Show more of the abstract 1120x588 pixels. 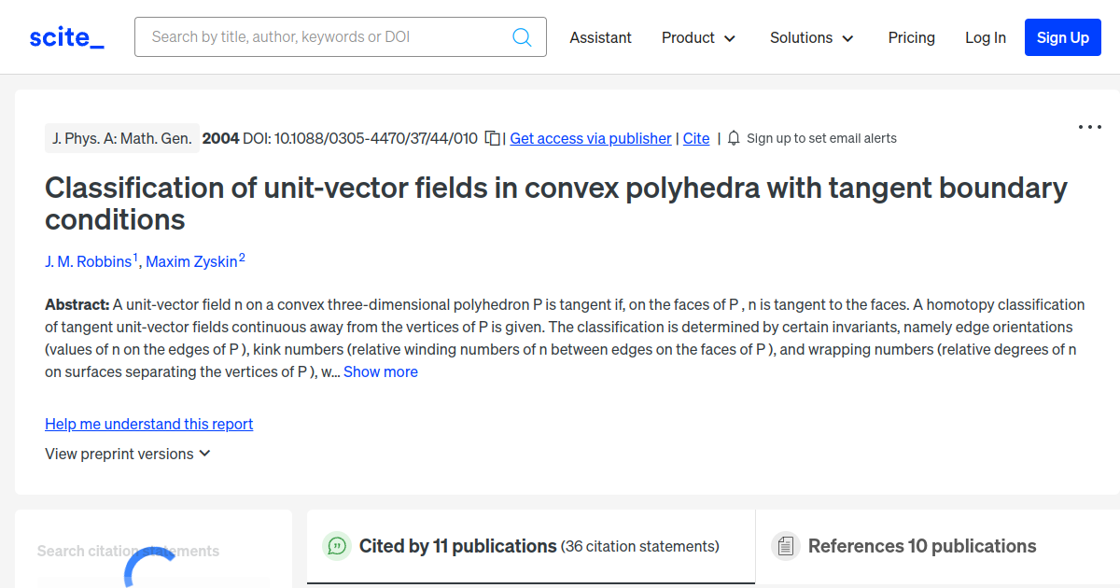pos(381,371)
